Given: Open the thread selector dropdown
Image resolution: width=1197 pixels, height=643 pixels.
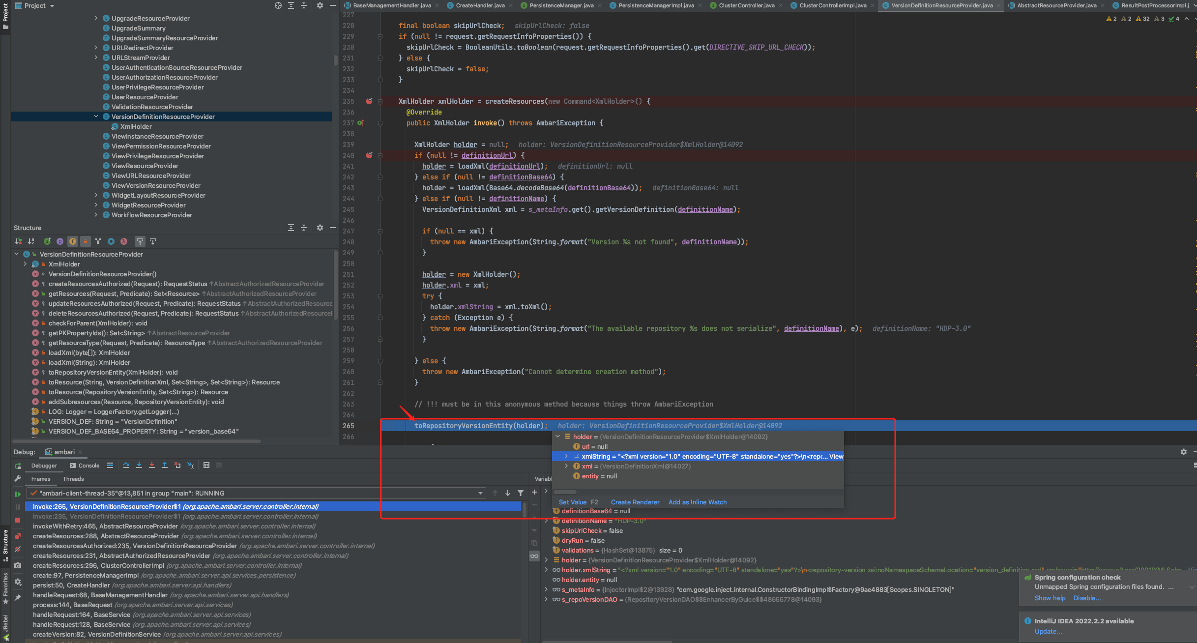Looking at the screenshot, I should coord(480,493).
